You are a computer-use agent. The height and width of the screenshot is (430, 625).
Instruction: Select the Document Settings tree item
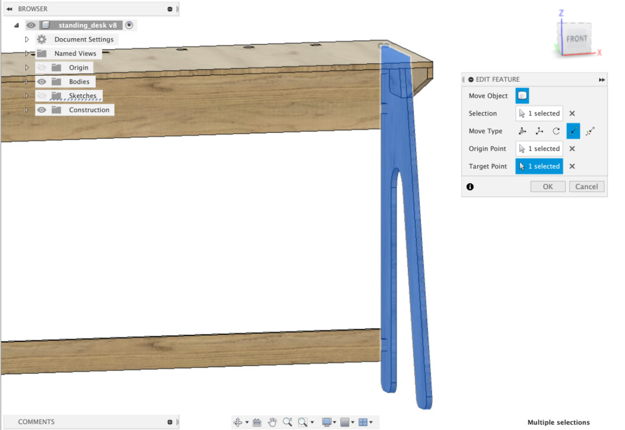point(84,39)
